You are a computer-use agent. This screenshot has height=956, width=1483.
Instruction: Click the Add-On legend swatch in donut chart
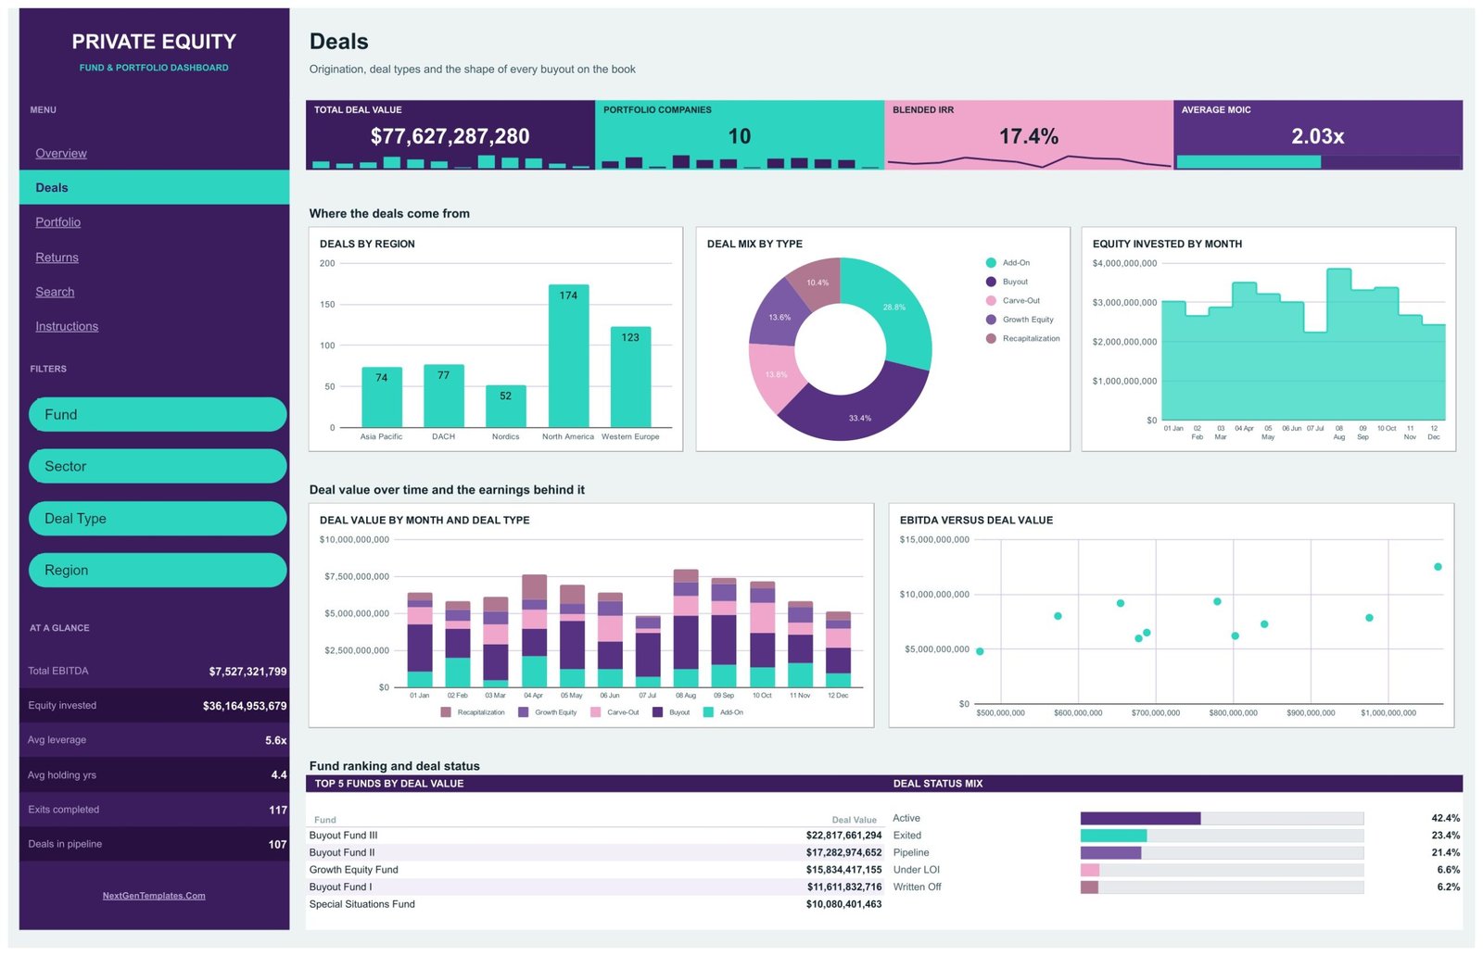991,263
